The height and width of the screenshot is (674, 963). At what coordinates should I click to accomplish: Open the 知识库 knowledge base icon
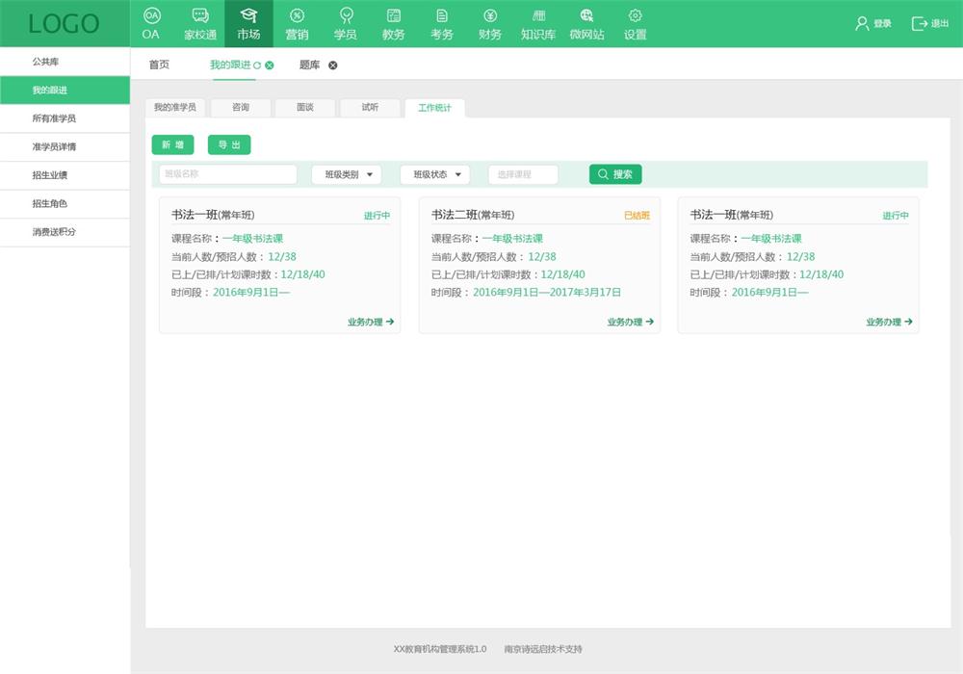(x=538, y=15)
